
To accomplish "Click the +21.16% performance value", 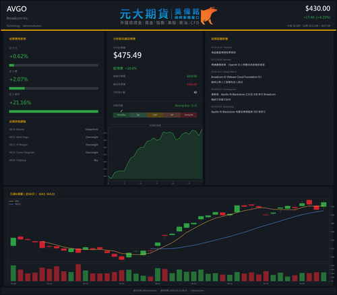I will 20,102.
